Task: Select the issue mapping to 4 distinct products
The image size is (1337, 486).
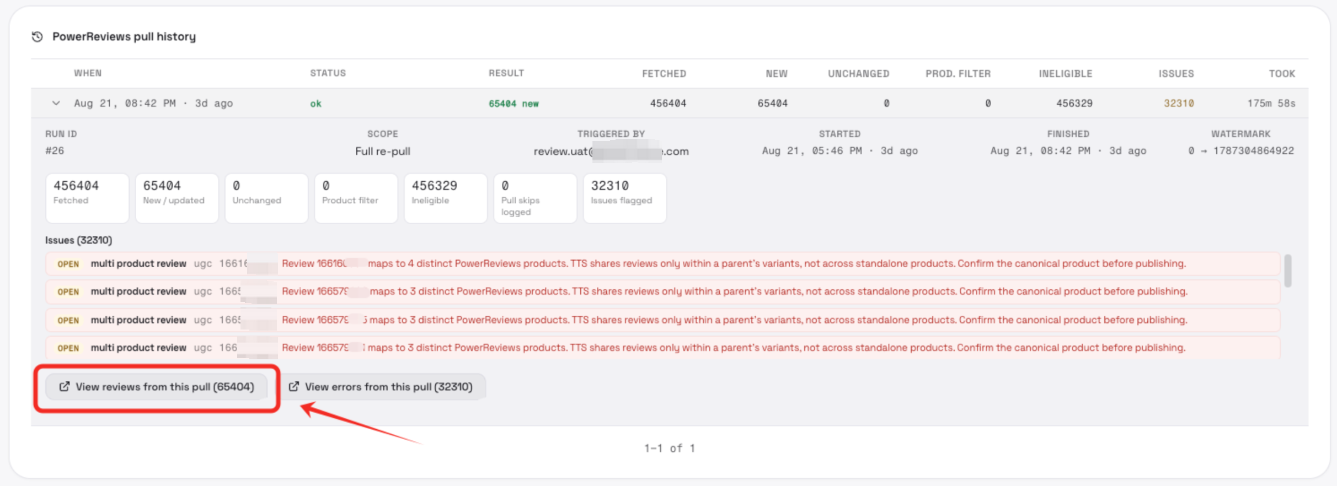Action: 662,263
